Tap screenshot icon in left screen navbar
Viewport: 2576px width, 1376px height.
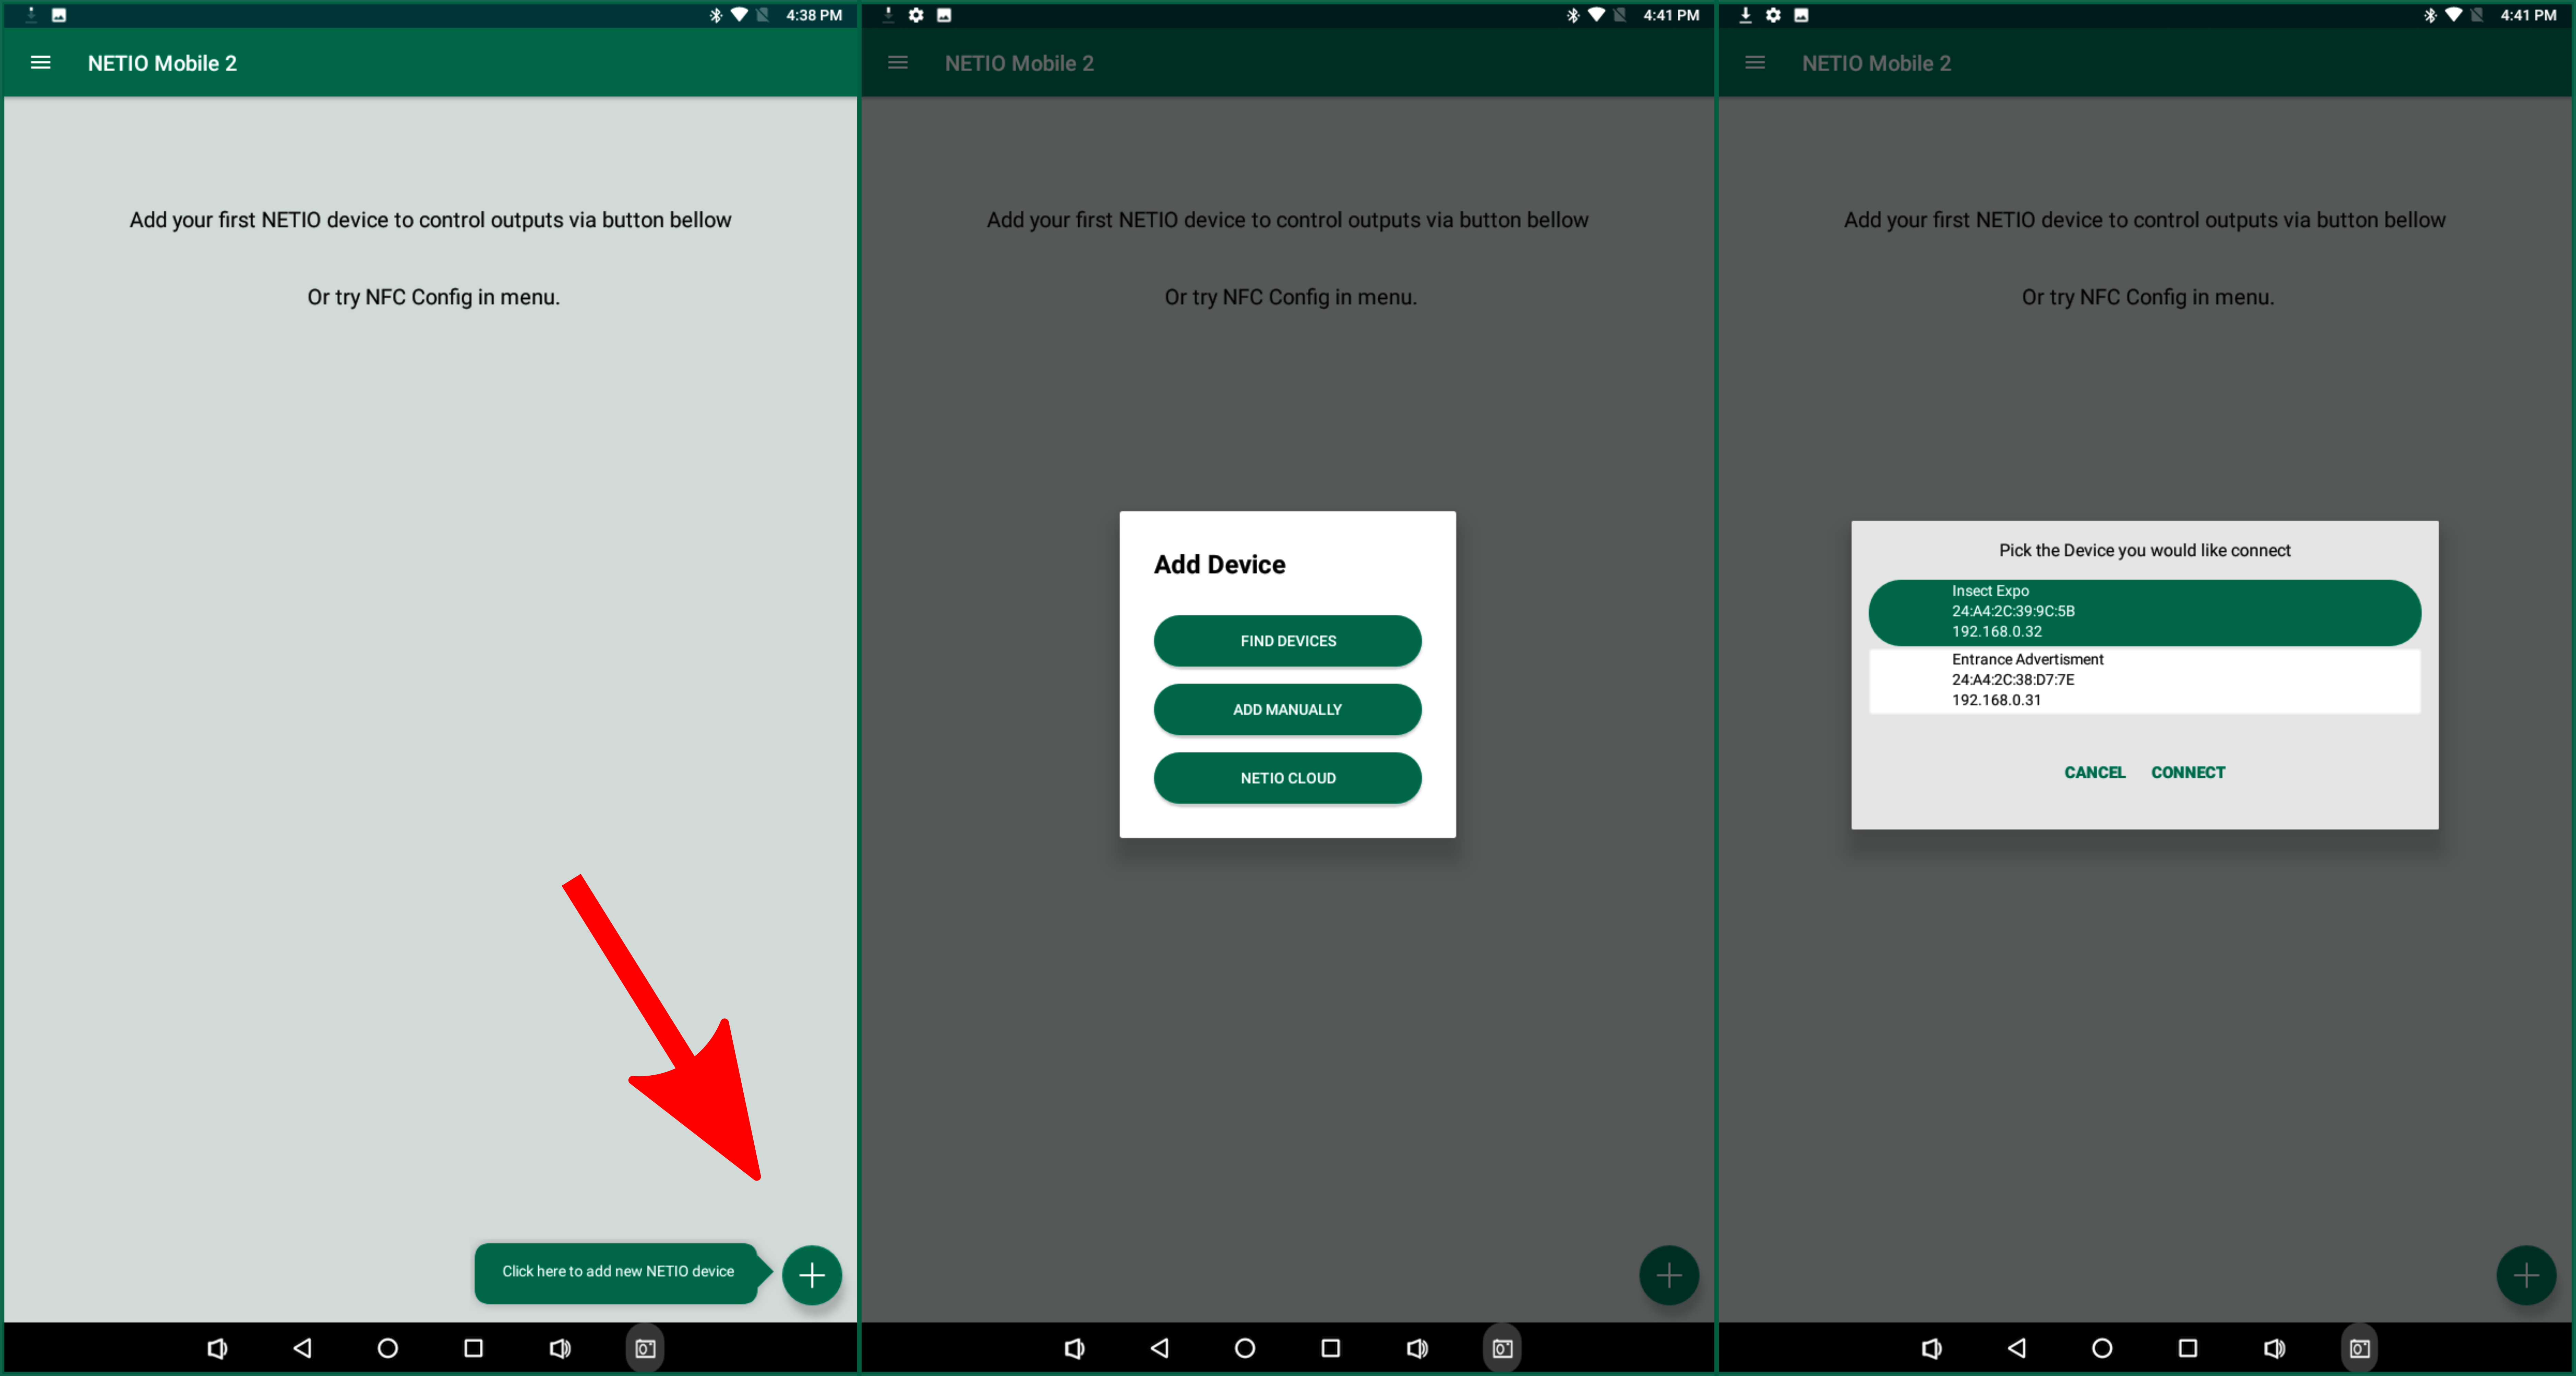click(x=645, y=1349)
